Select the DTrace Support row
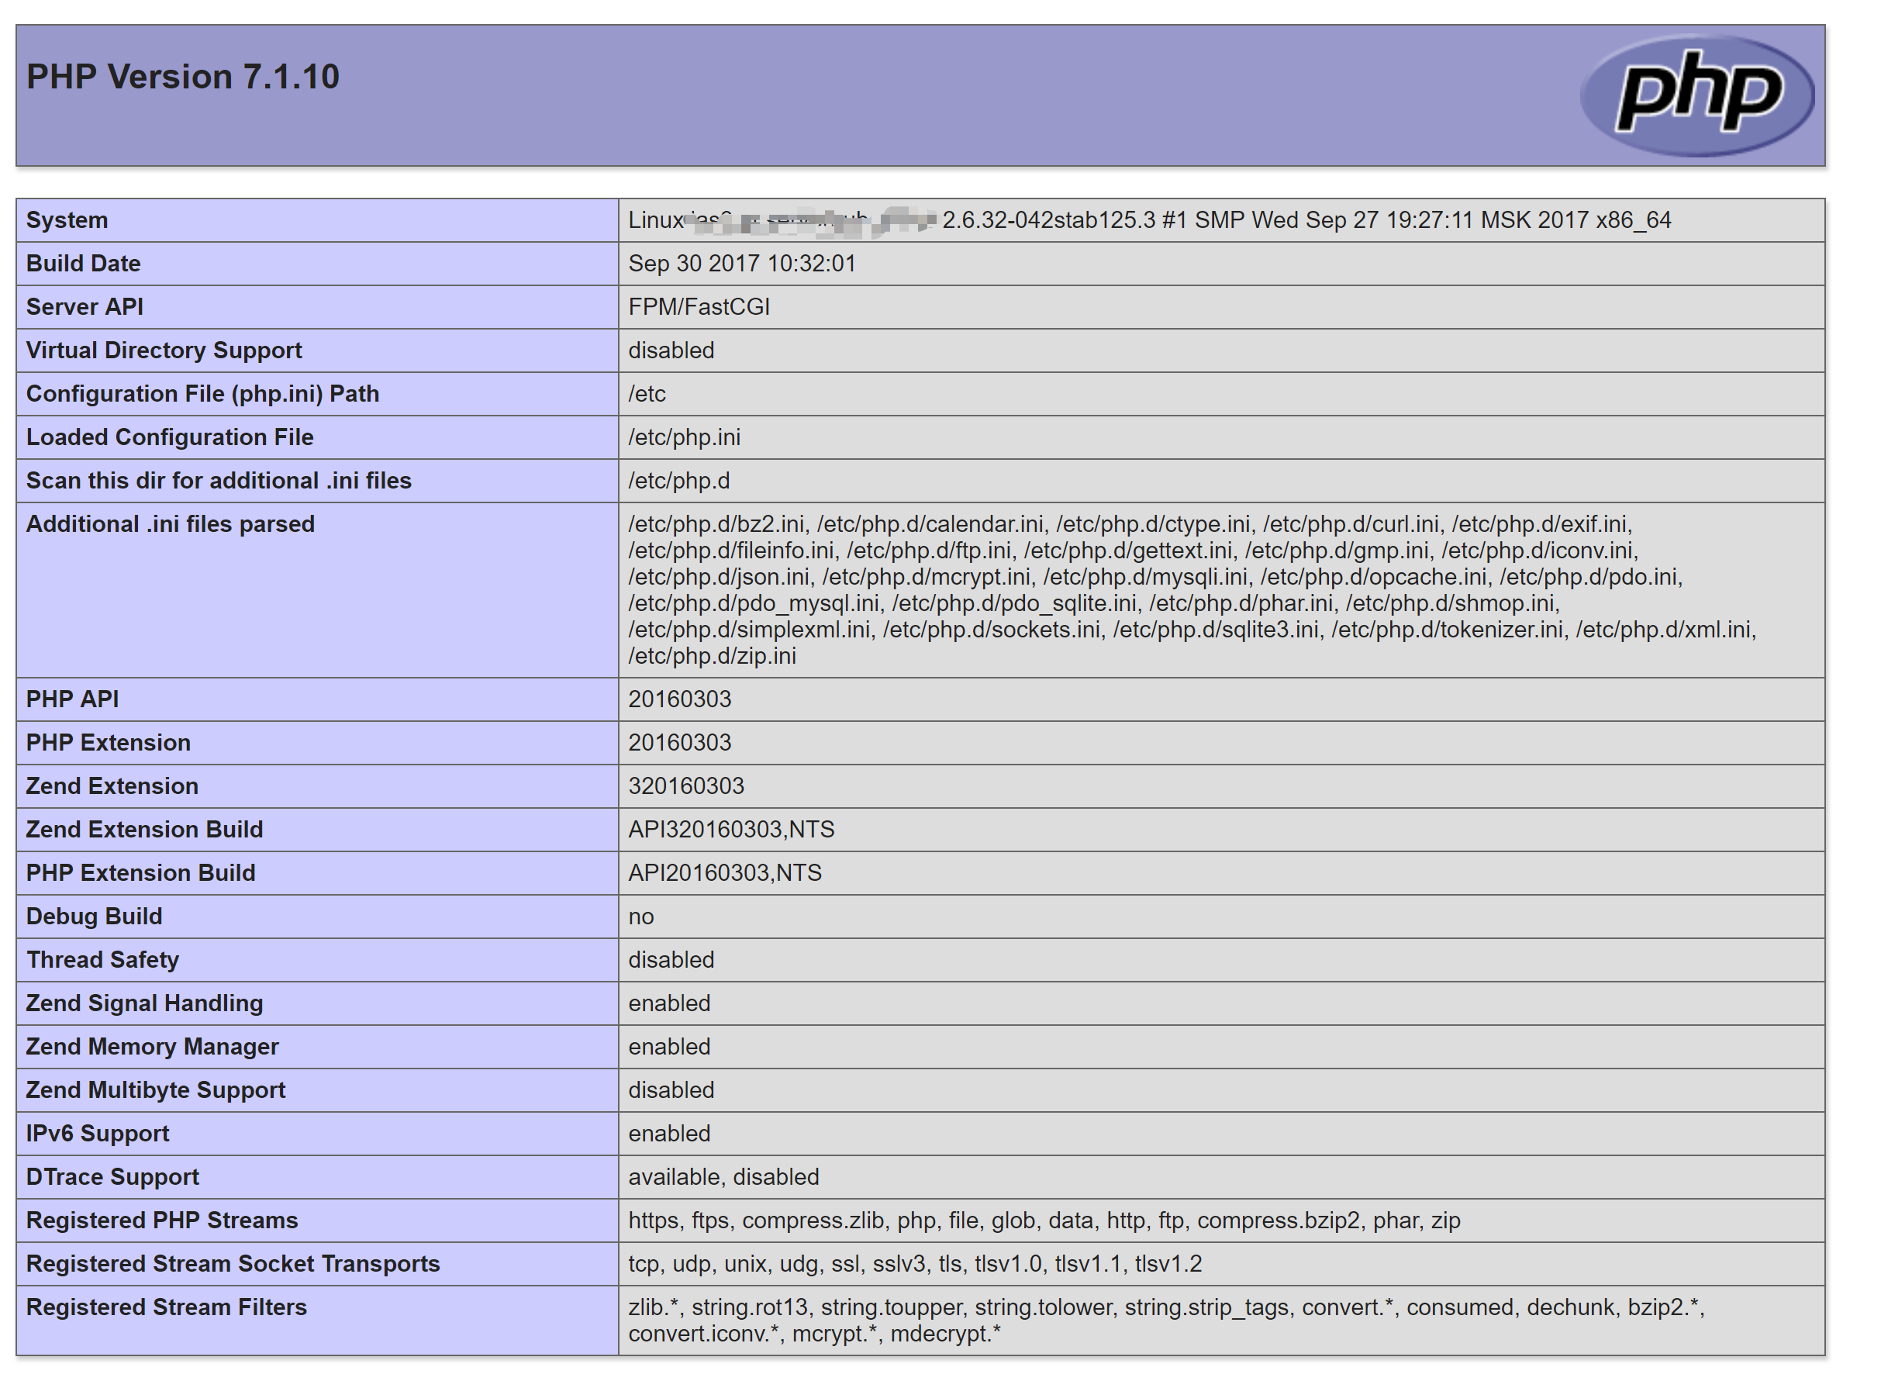This screenshot has width=1881, height=1381. (113, 1177)
